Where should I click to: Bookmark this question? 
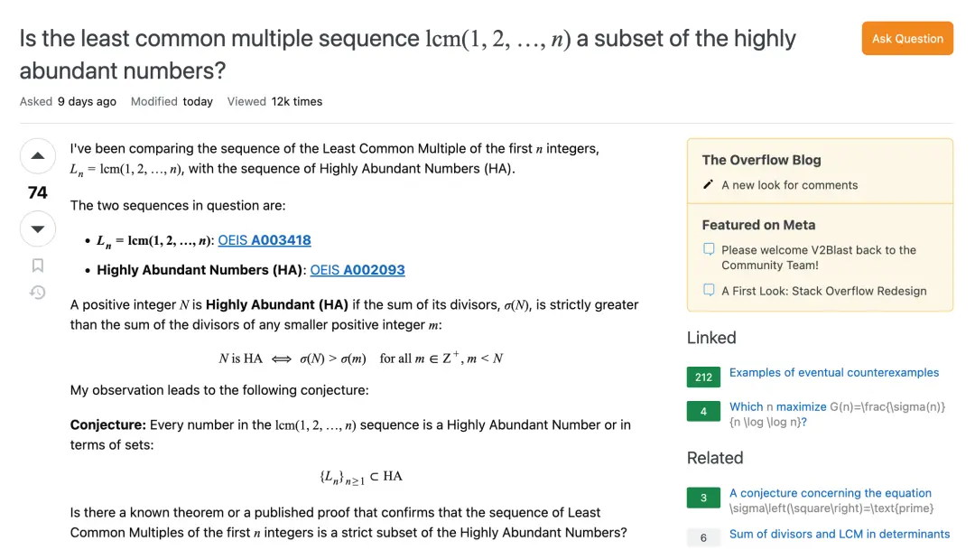[x=38, y=266]
